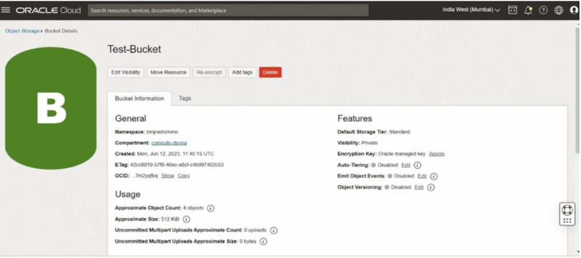Click the Edit Visibility button
The image size is (581, 258).
click(x=125, y=73)
